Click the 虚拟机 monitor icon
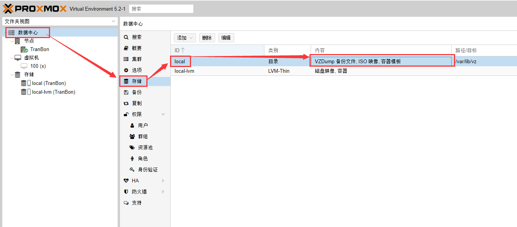 [x=18, y=58]
